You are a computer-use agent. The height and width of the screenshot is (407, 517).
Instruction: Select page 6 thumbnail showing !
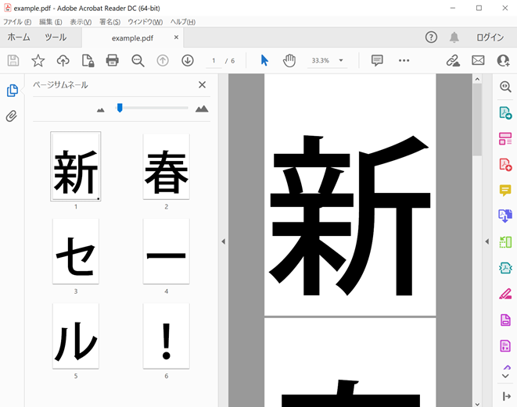click(166, 336)
